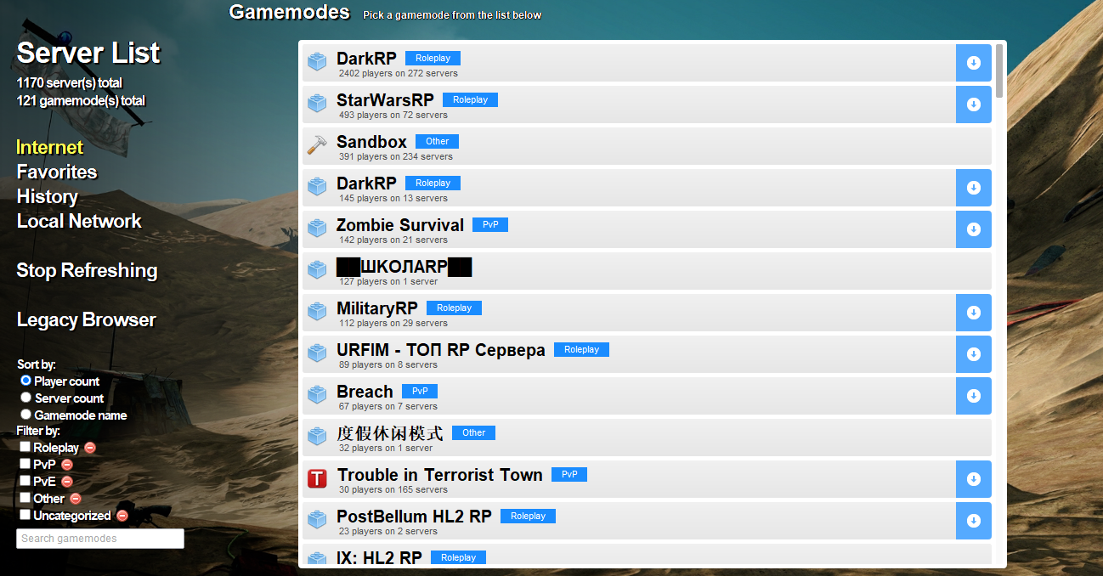Screen dimensions: 1103x576
Task: Toggle the Uncategorized filter checkbox
Action: tap(25, 515)
